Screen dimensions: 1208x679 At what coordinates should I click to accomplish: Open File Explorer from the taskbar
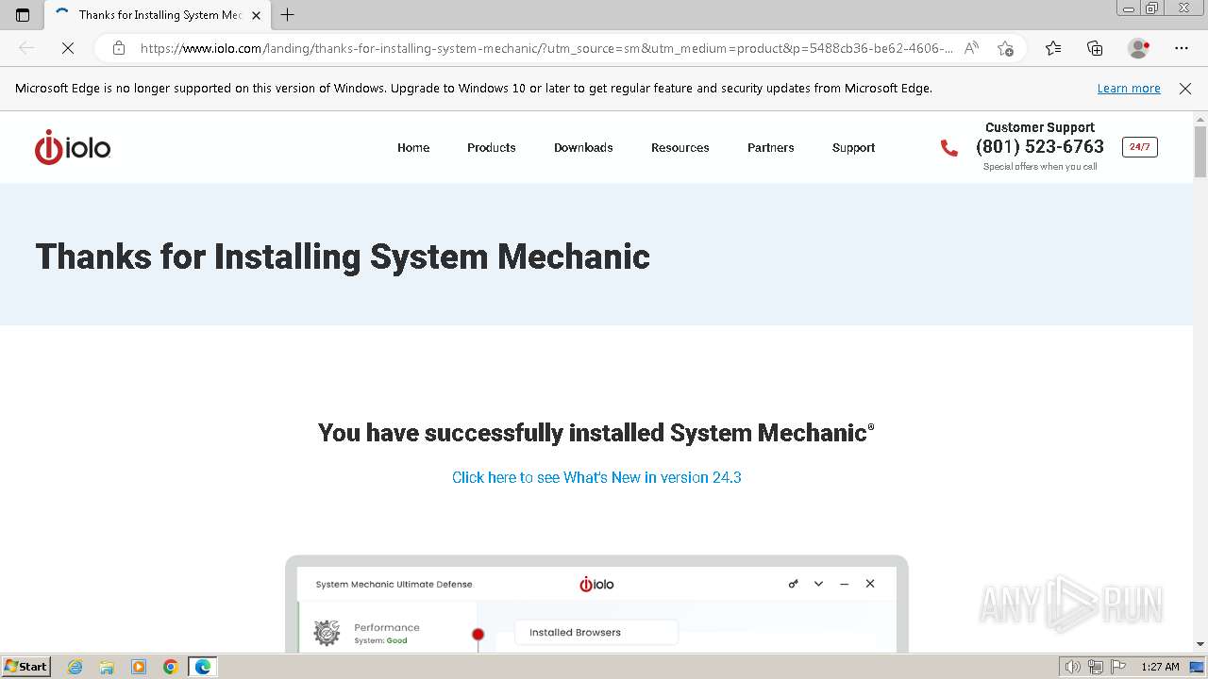[x=107, y=667]
